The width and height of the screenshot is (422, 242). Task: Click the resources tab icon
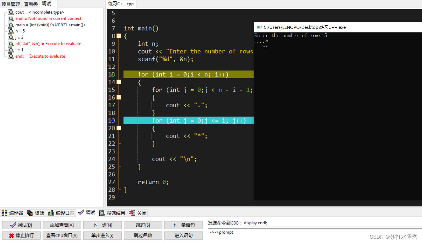30,213
